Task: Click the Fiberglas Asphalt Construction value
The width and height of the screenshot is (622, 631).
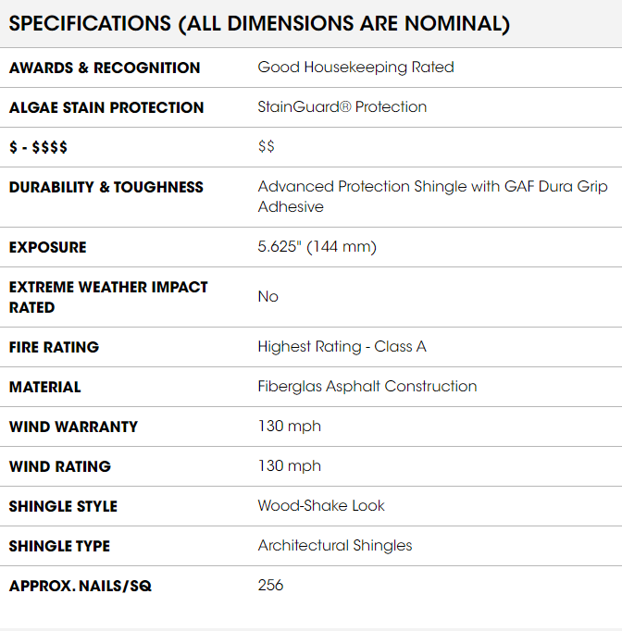Action: coord(367,387)
